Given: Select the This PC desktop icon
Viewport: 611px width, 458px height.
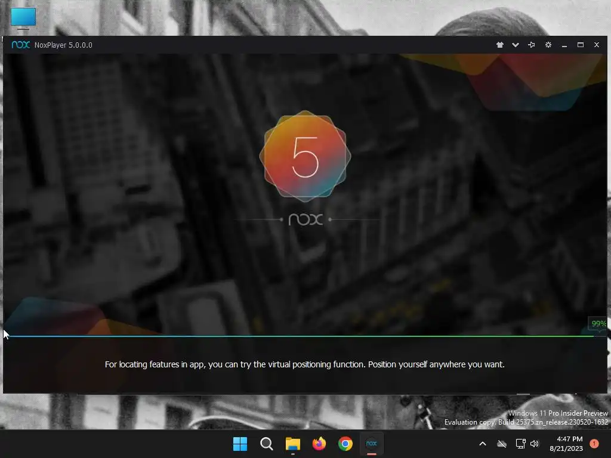Looking at the screenshot, I should [x=23, y=18].
